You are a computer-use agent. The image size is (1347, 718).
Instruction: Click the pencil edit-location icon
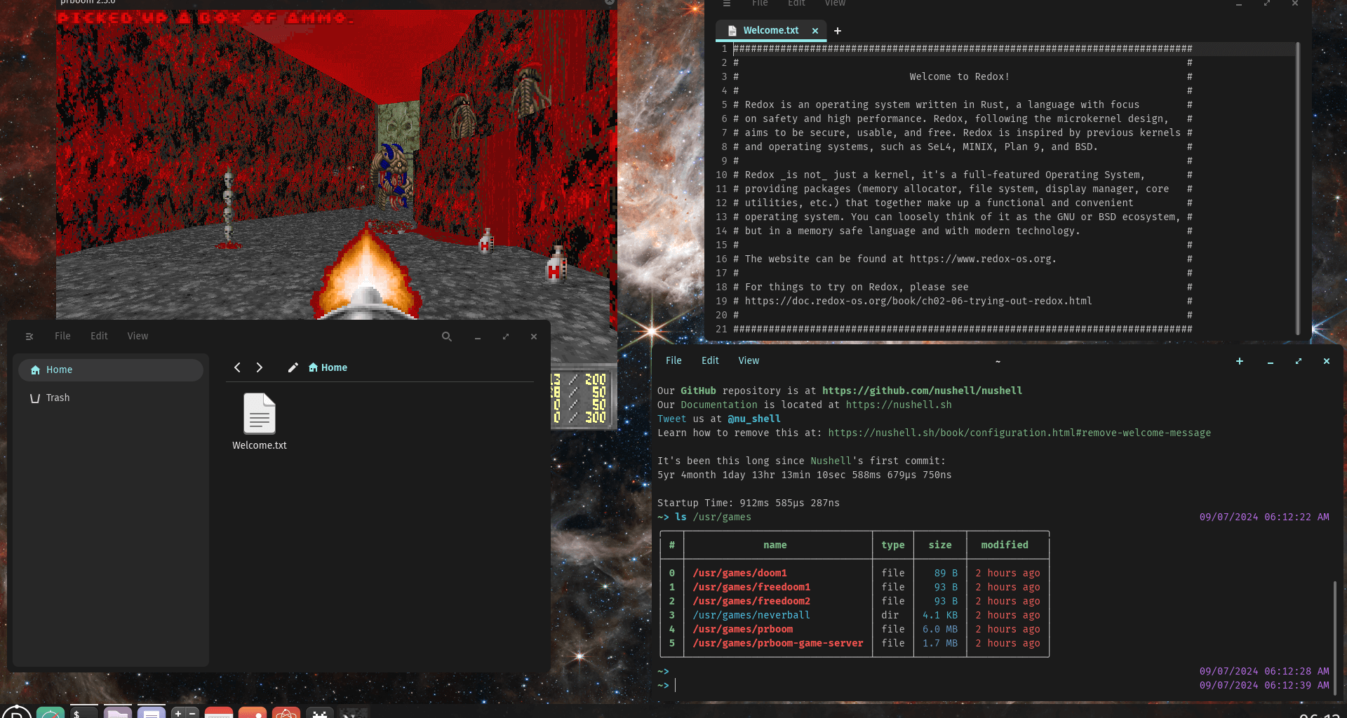click(x=293, y=367)
